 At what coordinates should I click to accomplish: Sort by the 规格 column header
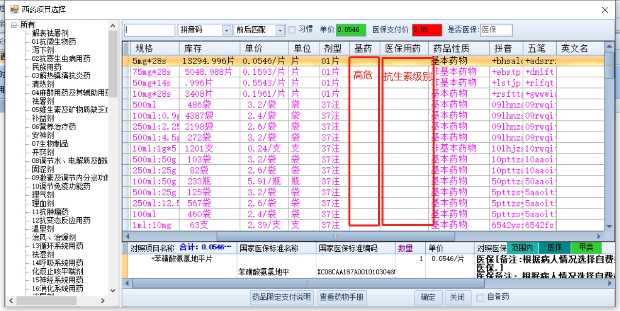point(155,49)
